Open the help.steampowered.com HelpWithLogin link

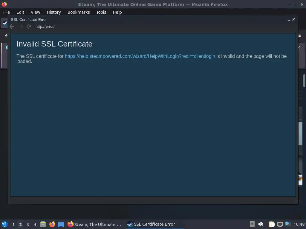(x=140, y=56)
